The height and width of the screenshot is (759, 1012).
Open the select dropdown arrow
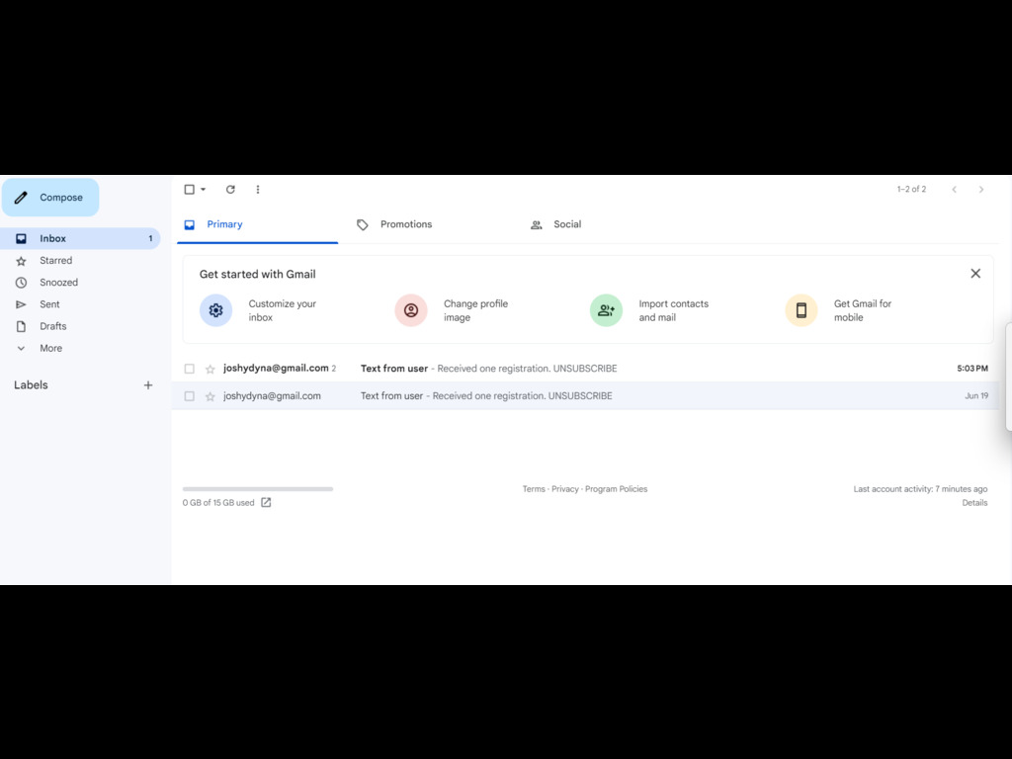coord(203,189)
